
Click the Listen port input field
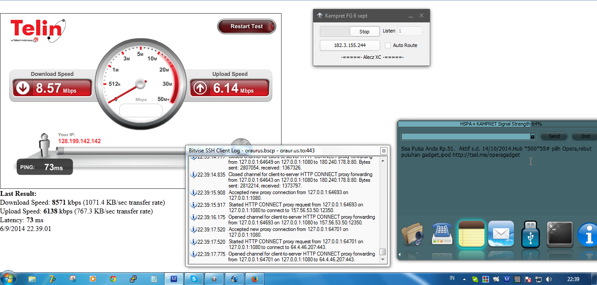[x=410, y=31]
